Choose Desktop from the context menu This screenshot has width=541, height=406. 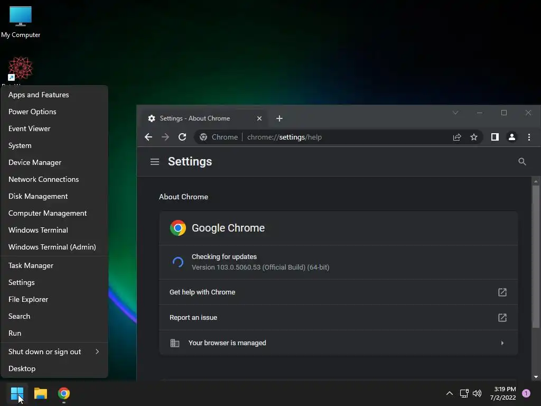[54, 368]
